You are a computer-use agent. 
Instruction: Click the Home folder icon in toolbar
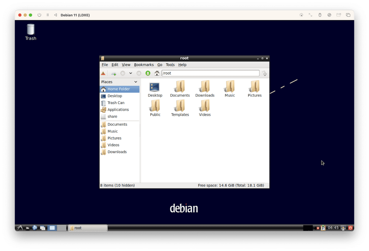pos(157,73)
